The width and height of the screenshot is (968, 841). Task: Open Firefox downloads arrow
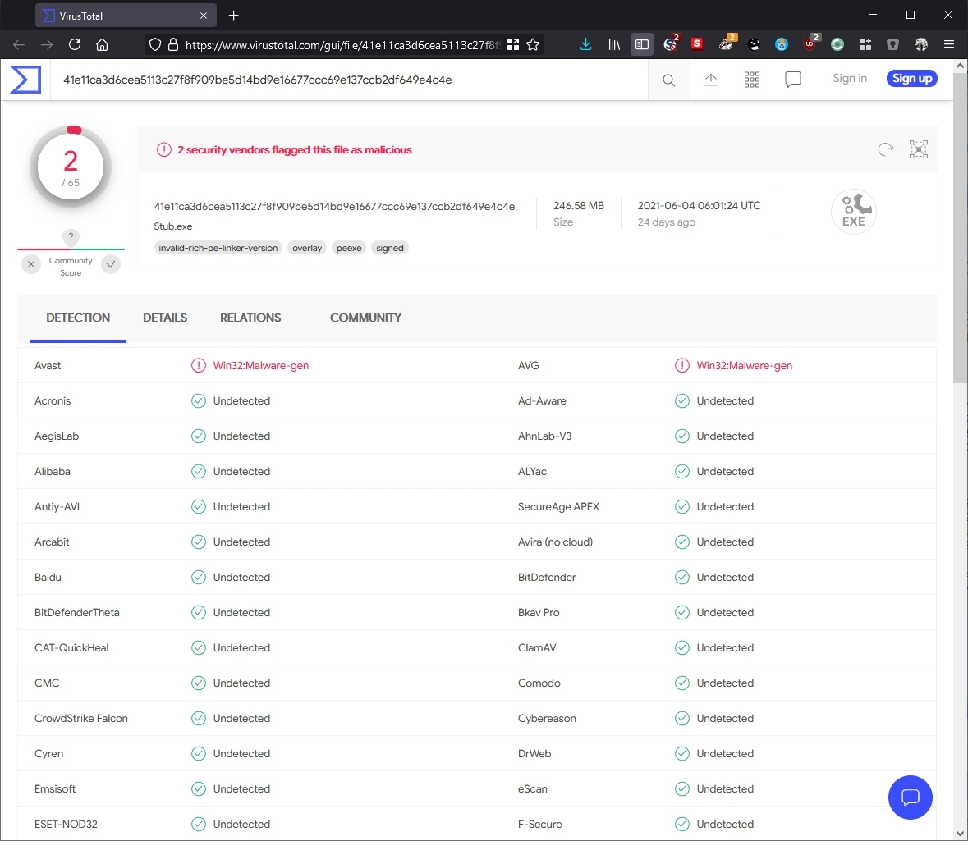pyautogui.click(x=586, y=44)
